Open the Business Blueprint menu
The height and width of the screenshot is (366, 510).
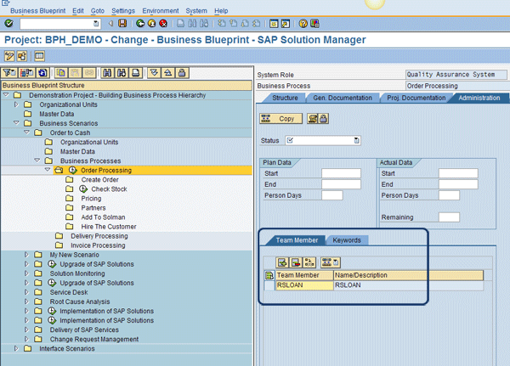point(37,11)
